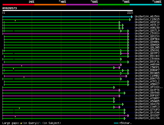This screenshot has height=125, width=164.
Task: Click the UniRef100_B6SW65 label
Action: (147, 73)
